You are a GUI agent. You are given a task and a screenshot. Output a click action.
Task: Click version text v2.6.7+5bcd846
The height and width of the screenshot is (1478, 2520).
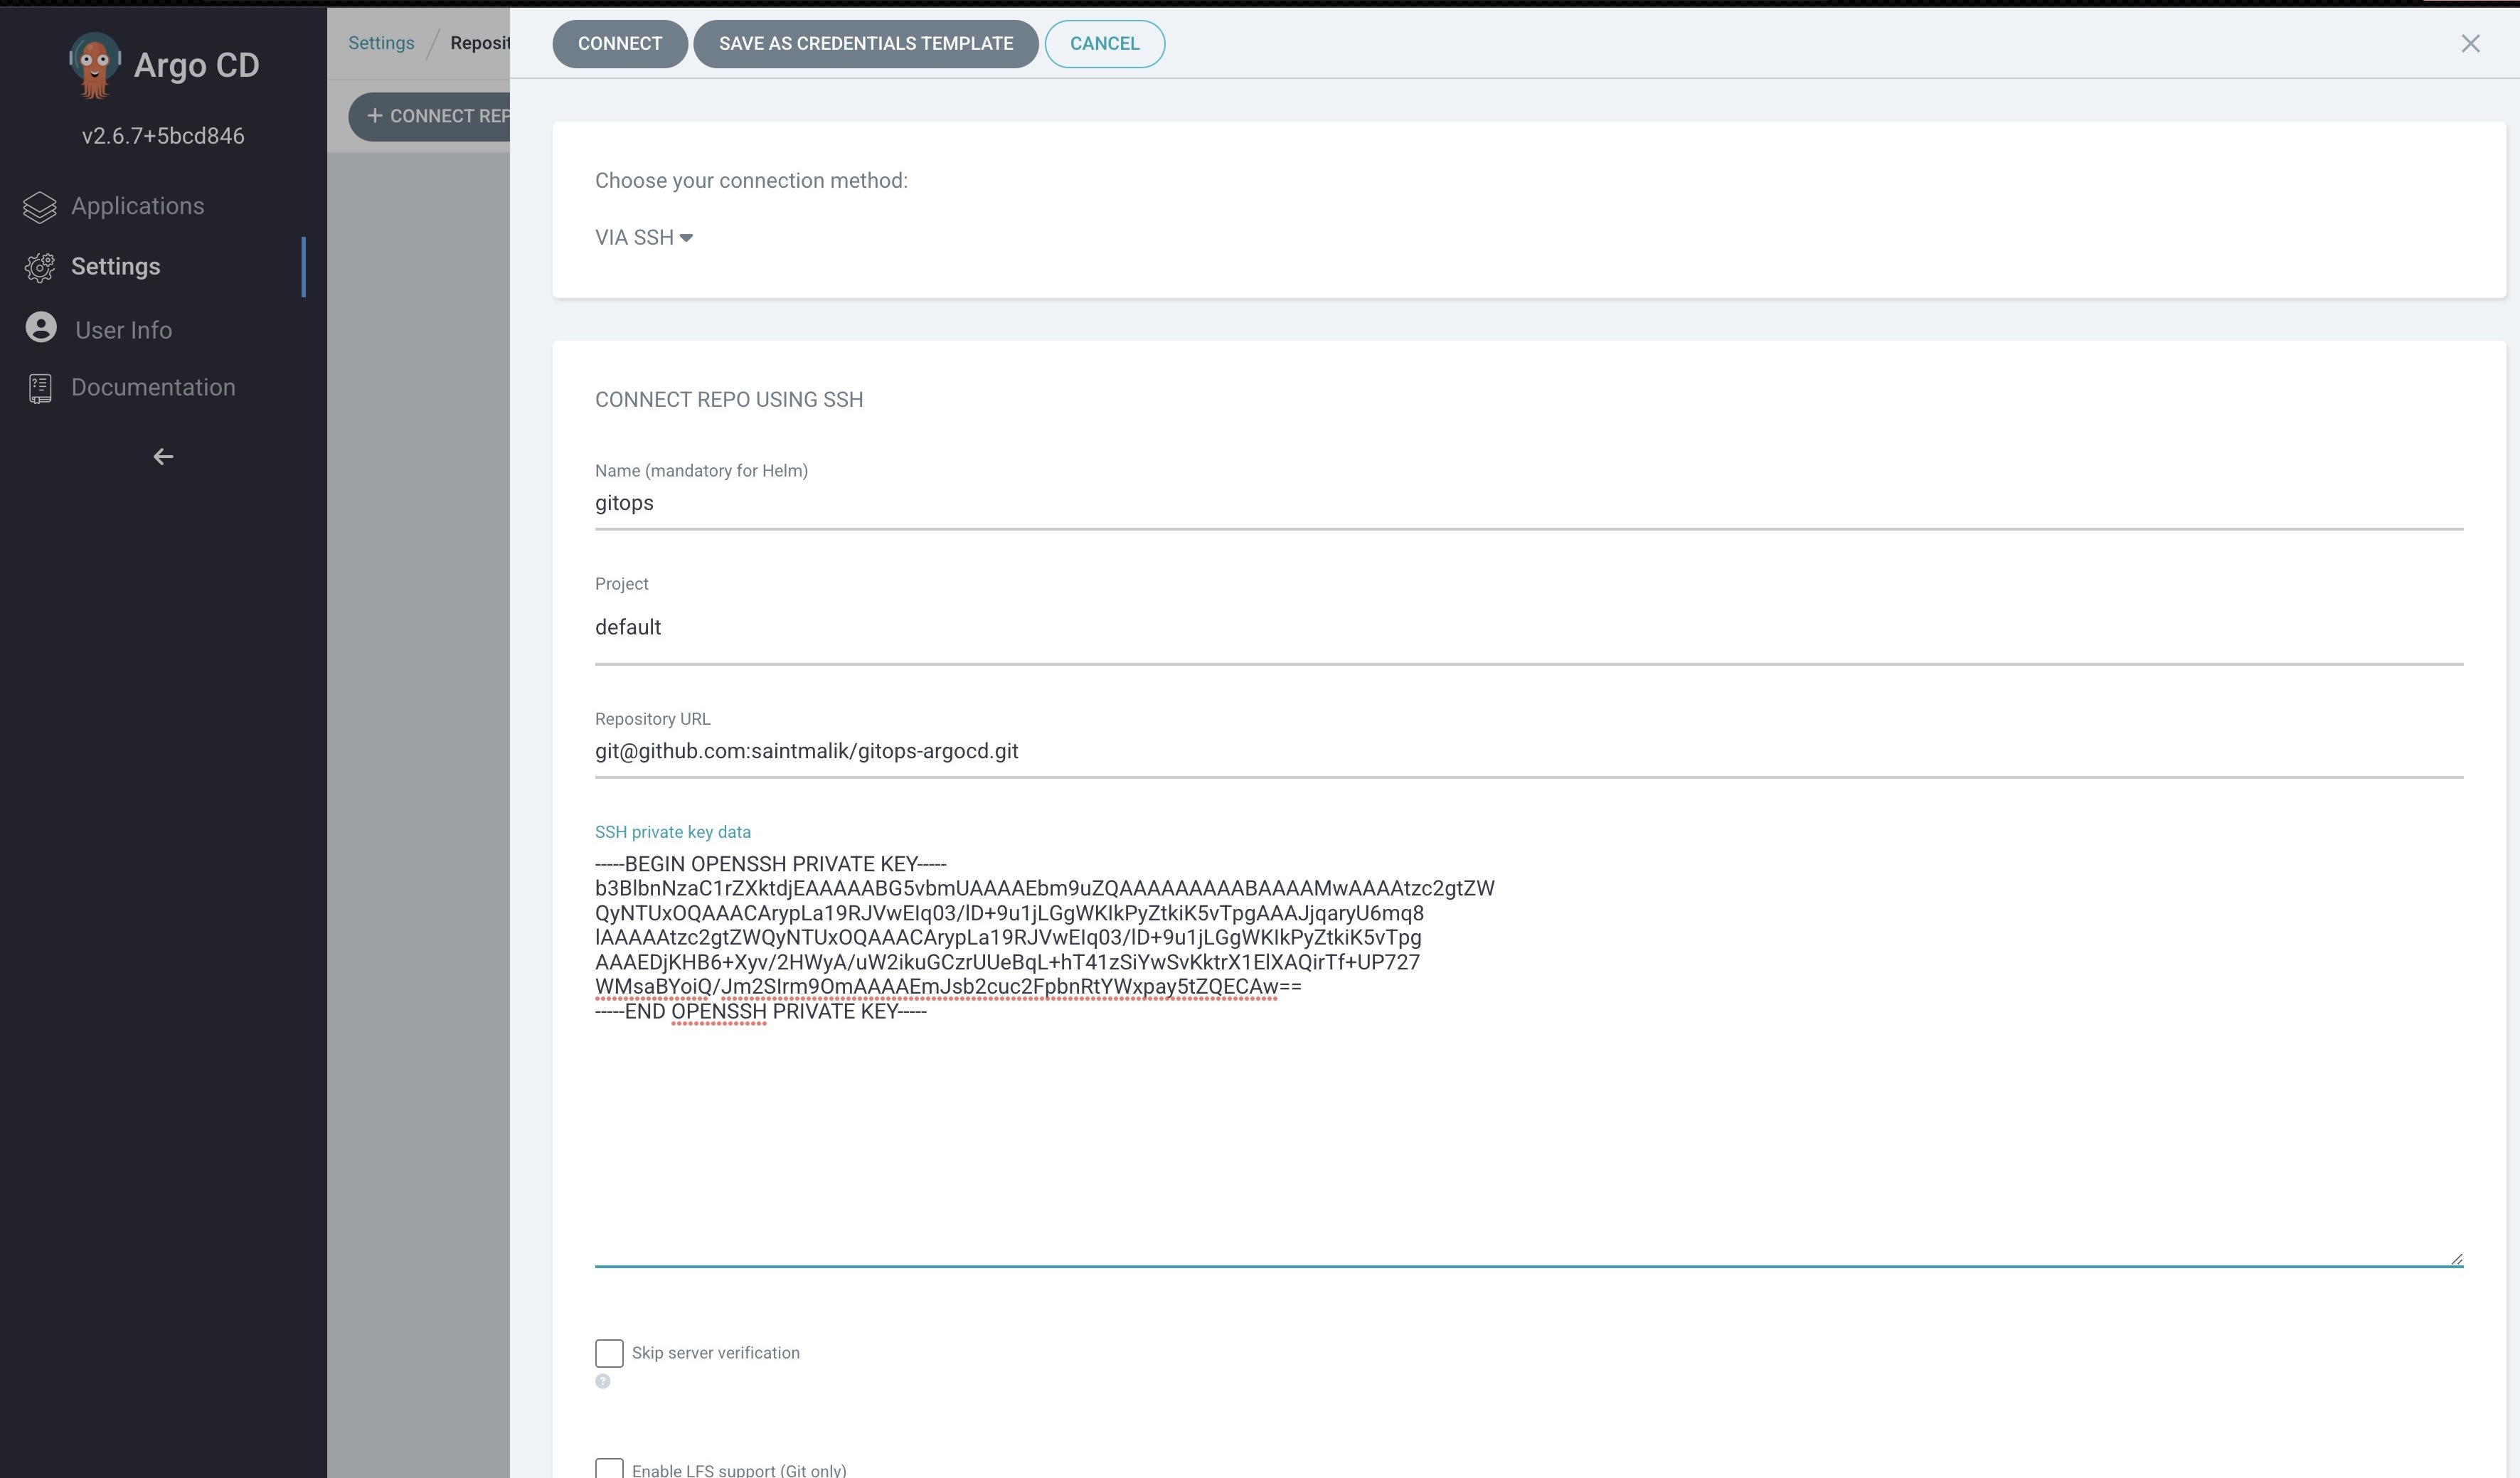(163, 136)
